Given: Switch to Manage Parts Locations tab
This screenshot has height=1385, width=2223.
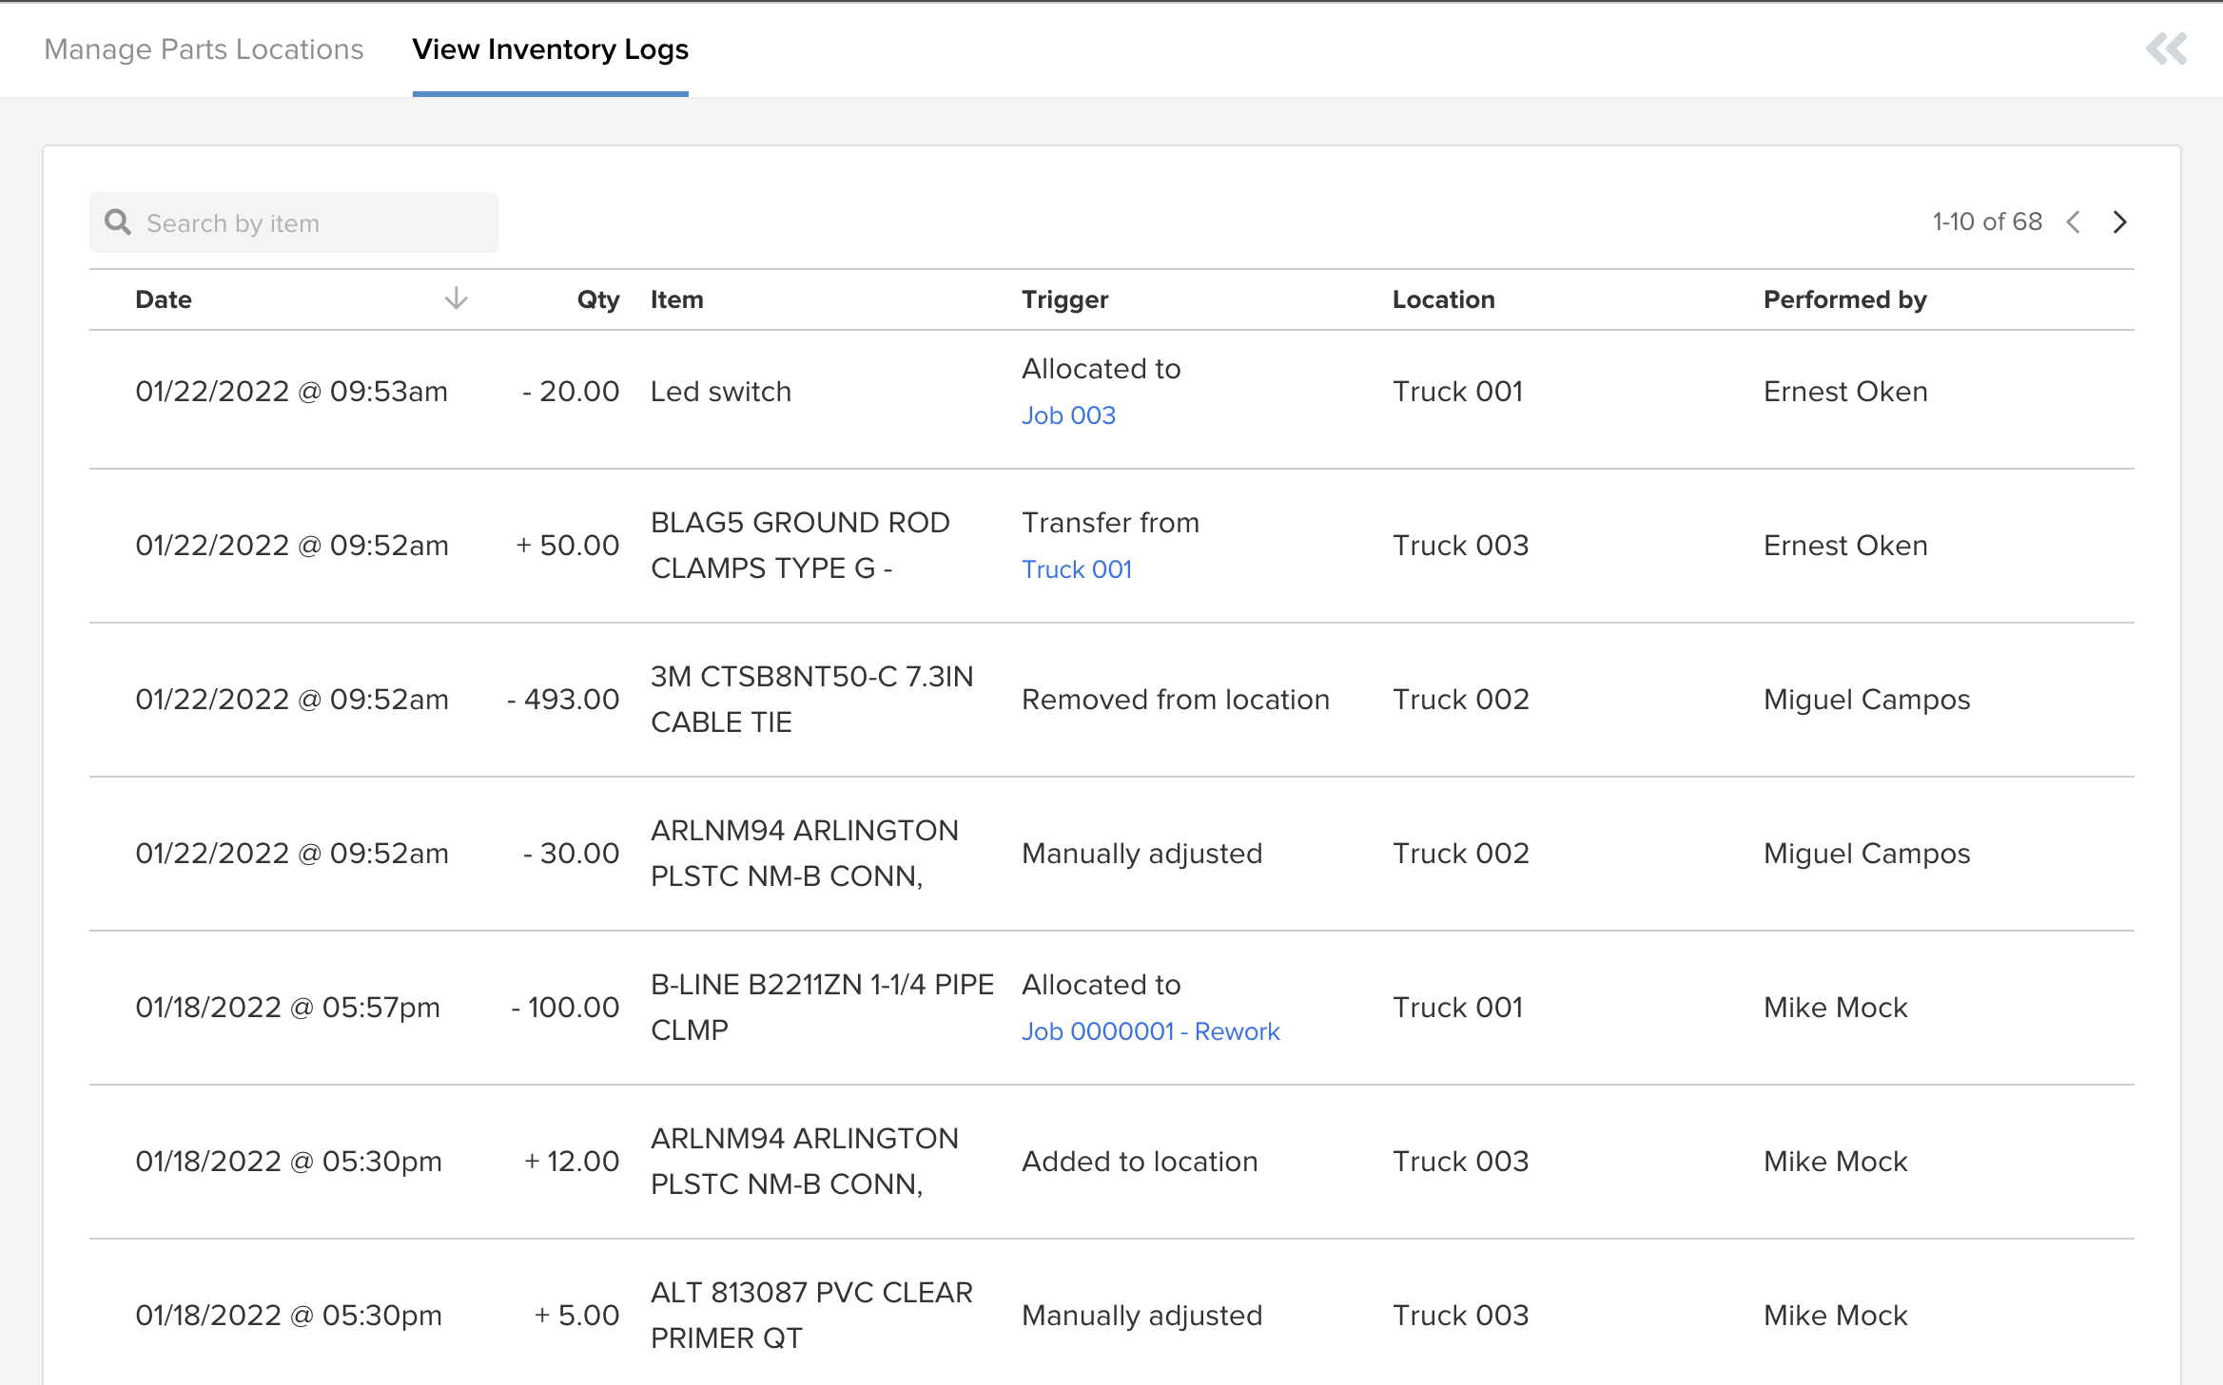Looking at the screenshot, I should (x=204, y=49).
